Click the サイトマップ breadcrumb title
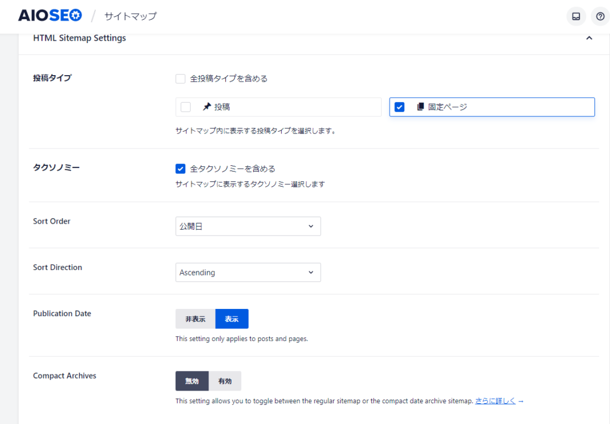The image size is (610, 424). point(130,17)
